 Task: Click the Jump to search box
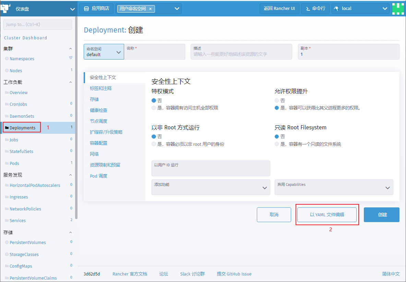pyautogui.click(x=38, y=25)
